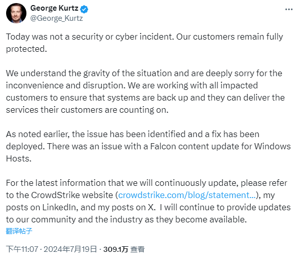This screenshot has height=260, width=302.
Task: Open the crowdstrike.com/blog/statement link
Action: pos(187,195)
